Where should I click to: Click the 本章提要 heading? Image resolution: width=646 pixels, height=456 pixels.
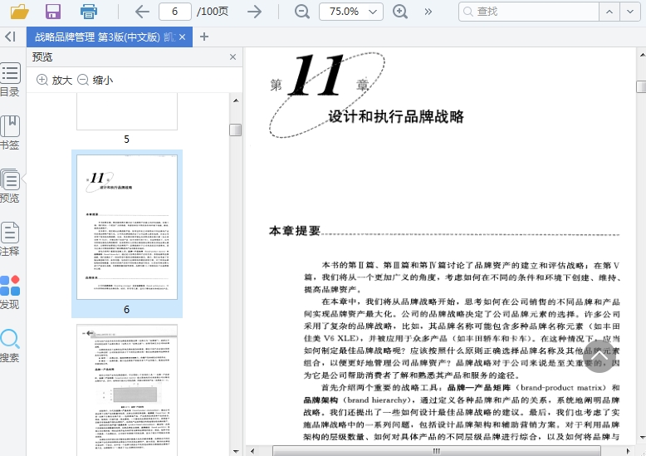(x=295, y=230)
